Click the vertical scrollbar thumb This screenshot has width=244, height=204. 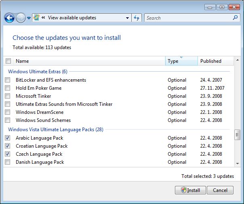[x=237, y=135]
